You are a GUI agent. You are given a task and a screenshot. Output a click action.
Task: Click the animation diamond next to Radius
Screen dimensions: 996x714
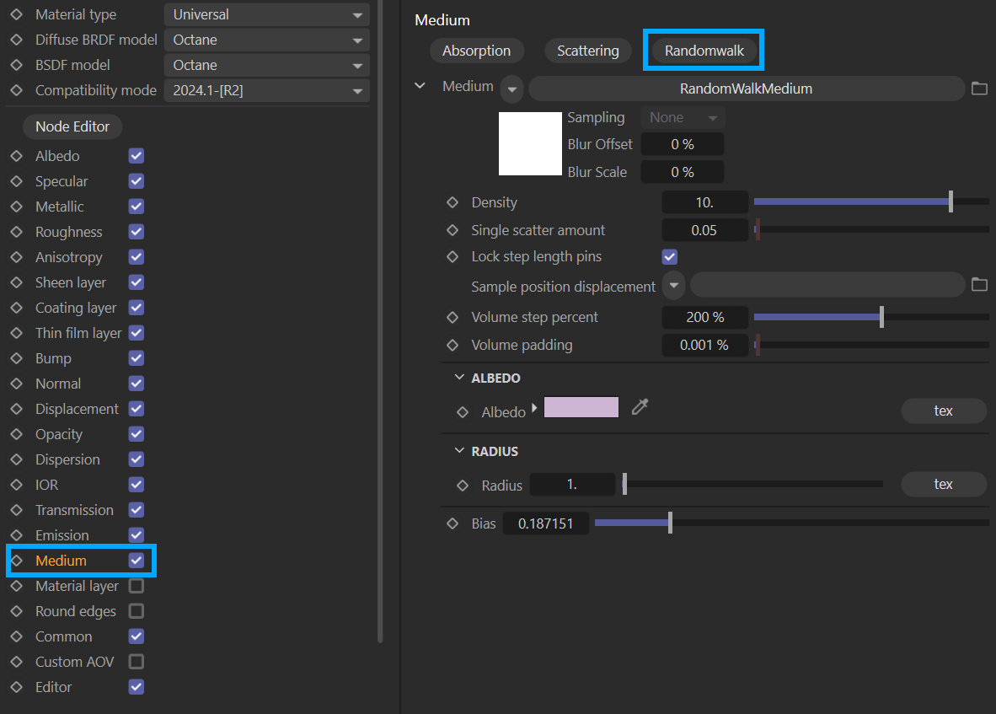(x=462, y=486)
